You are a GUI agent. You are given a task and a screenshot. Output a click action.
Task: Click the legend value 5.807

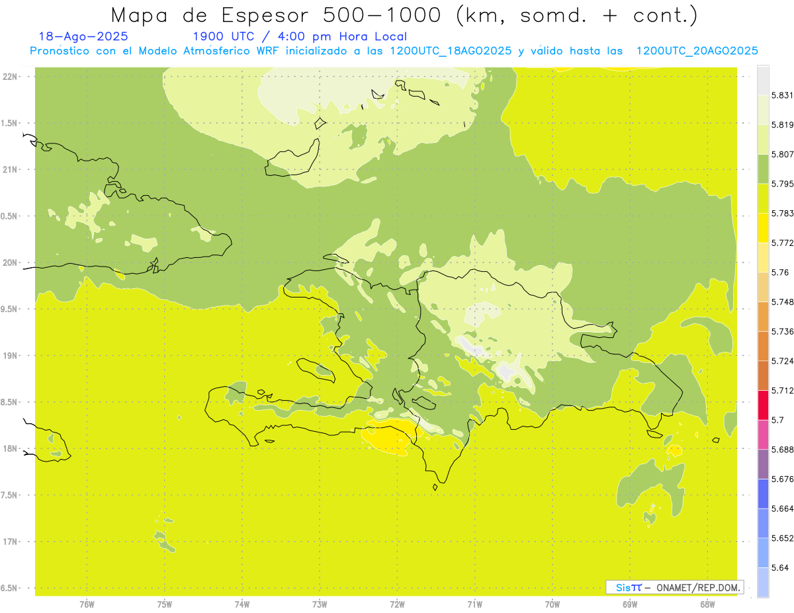[x=782, y=154]
